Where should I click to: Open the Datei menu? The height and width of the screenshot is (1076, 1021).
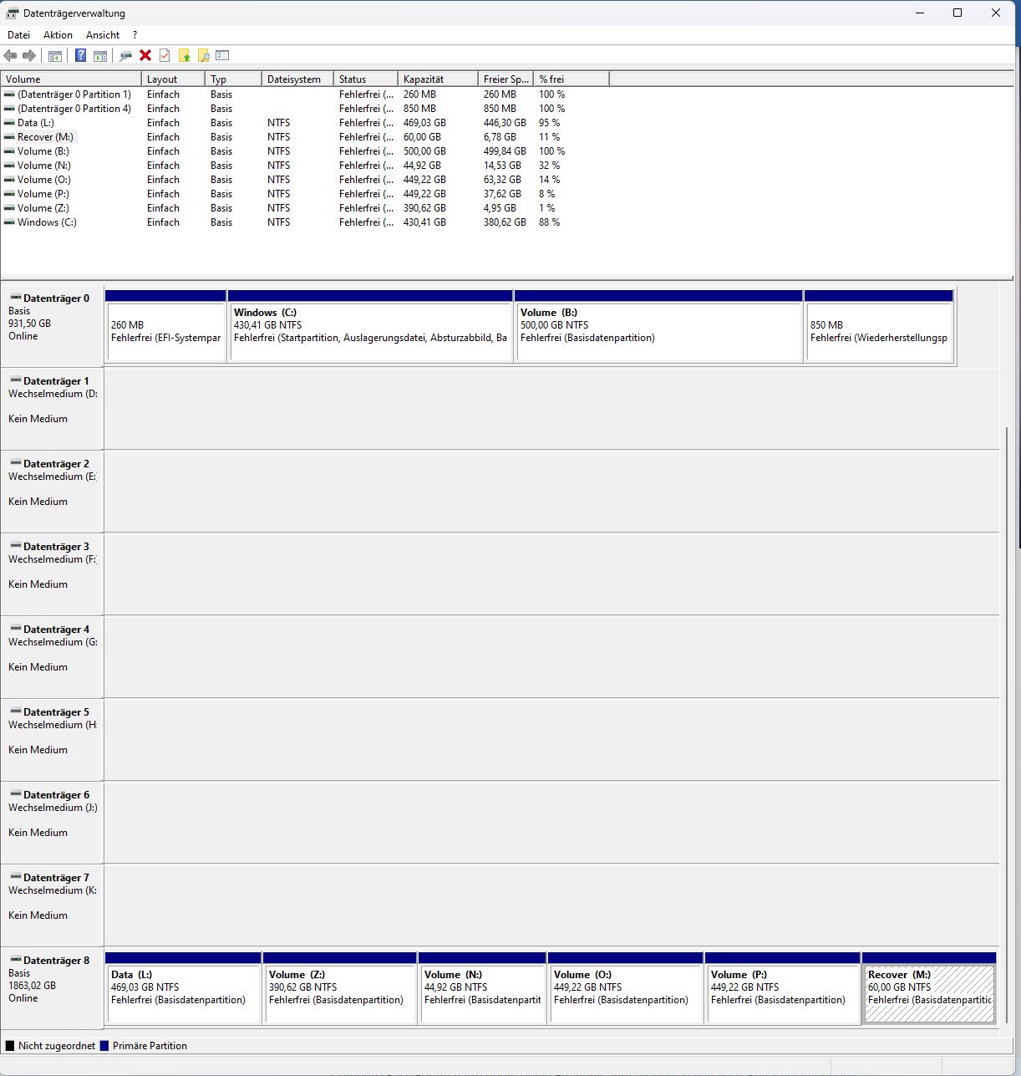coord(18,35)
